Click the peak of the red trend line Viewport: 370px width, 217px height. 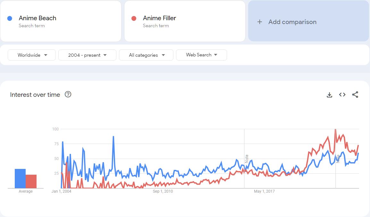click(x=336, y=129)
